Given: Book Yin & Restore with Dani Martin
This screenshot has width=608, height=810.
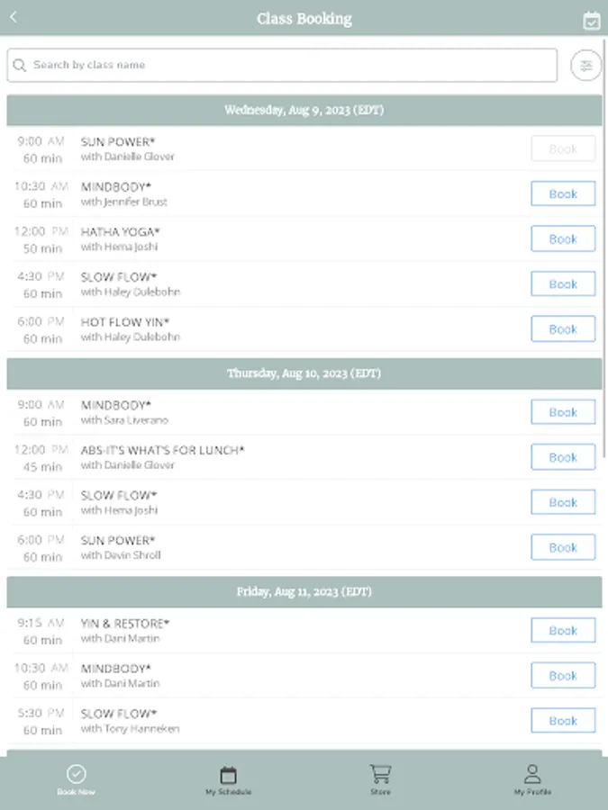Looking at the screenshot, I should (563, 630).
